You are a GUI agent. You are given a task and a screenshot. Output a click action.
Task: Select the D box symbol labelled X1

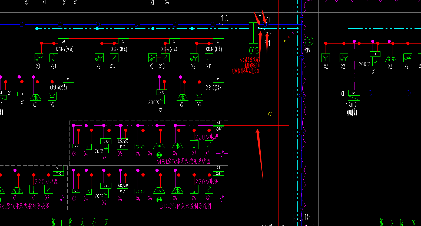[22, 94]
